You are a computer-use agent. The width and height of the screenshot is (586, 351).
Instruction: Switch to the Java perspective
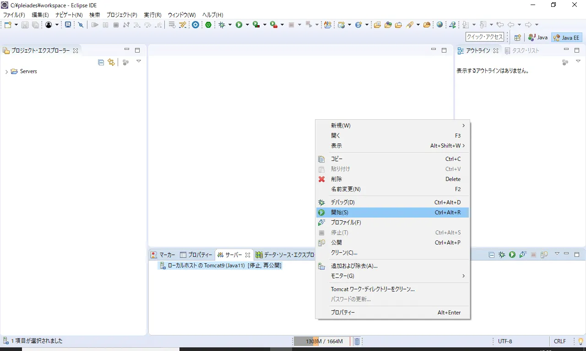coord(538,37)
